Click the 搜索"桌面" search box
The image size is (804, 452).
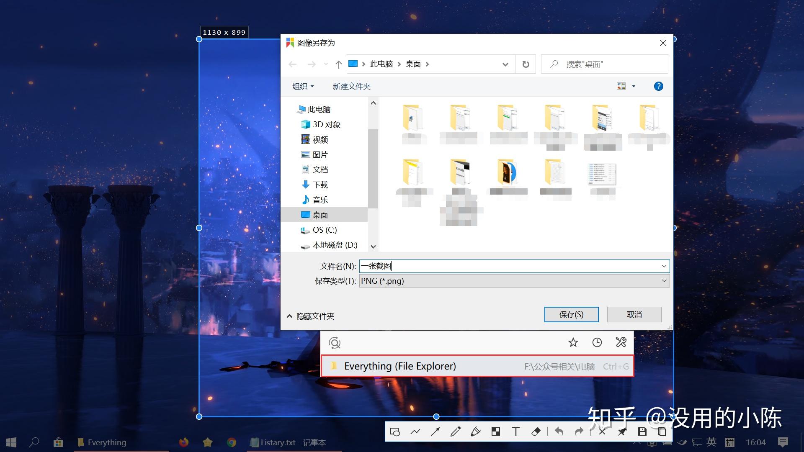pos(604,64)
